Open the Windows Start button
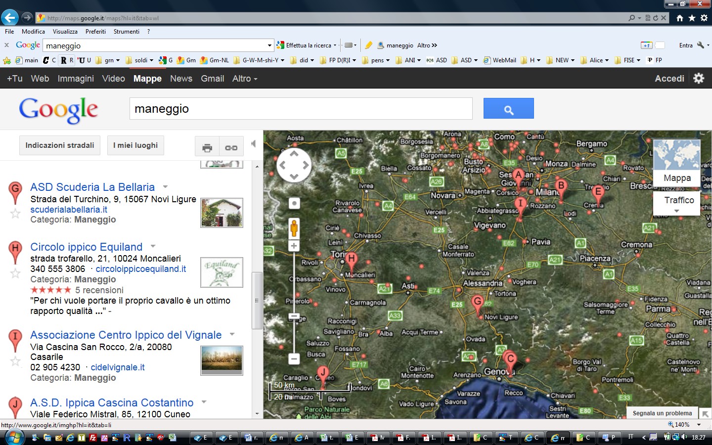This screenshot has width=712, height=445. click(13, 437)
